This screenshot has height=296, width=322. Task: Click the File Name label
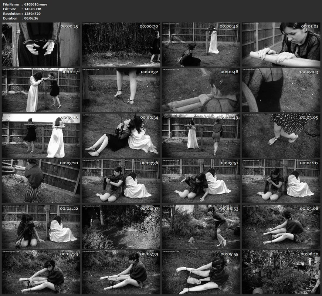(x=11, y=4)
